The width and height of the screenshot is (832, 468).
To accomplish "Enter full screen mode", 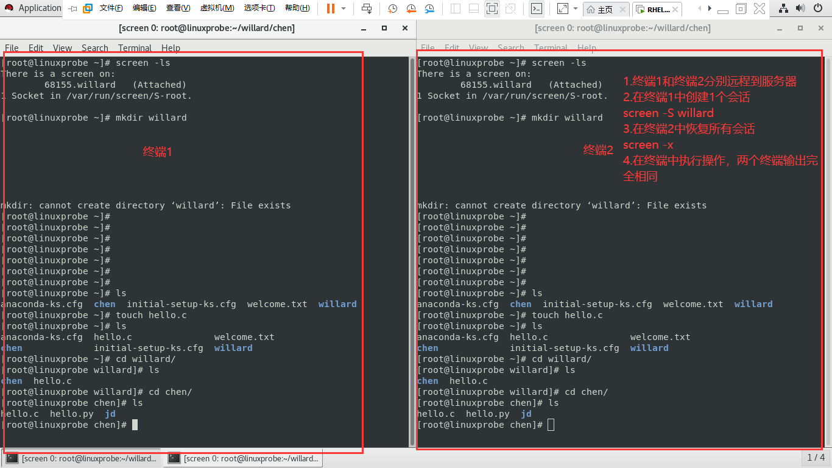I will [492, 9].
